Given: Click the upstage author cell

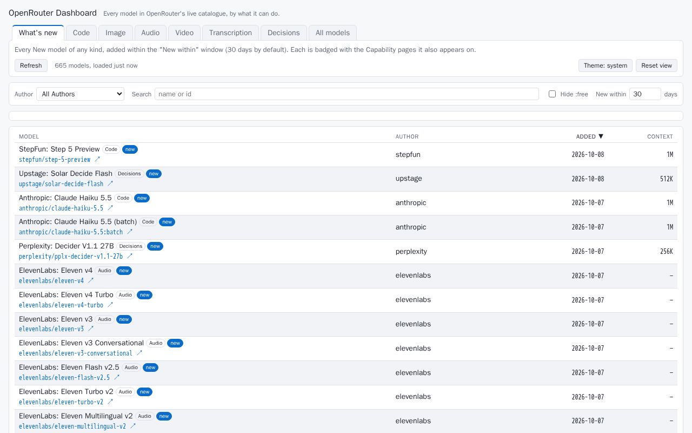Looking at the screenshot, I should click(409, 179).
